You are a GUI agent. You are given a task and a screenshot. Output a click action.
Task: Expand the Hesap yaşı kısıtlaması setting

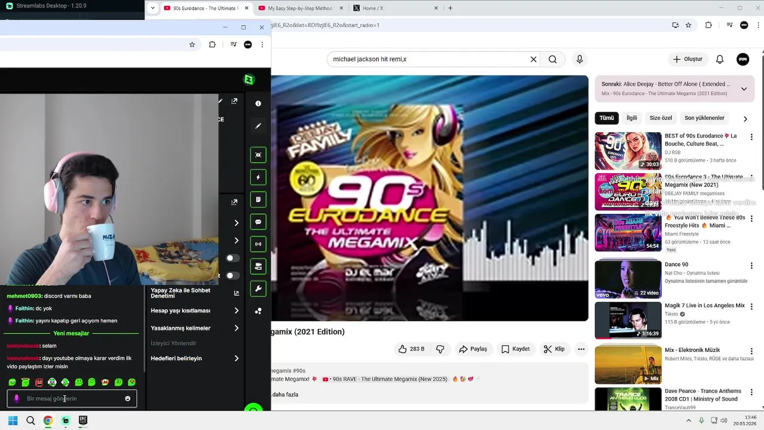pos(236,311)
